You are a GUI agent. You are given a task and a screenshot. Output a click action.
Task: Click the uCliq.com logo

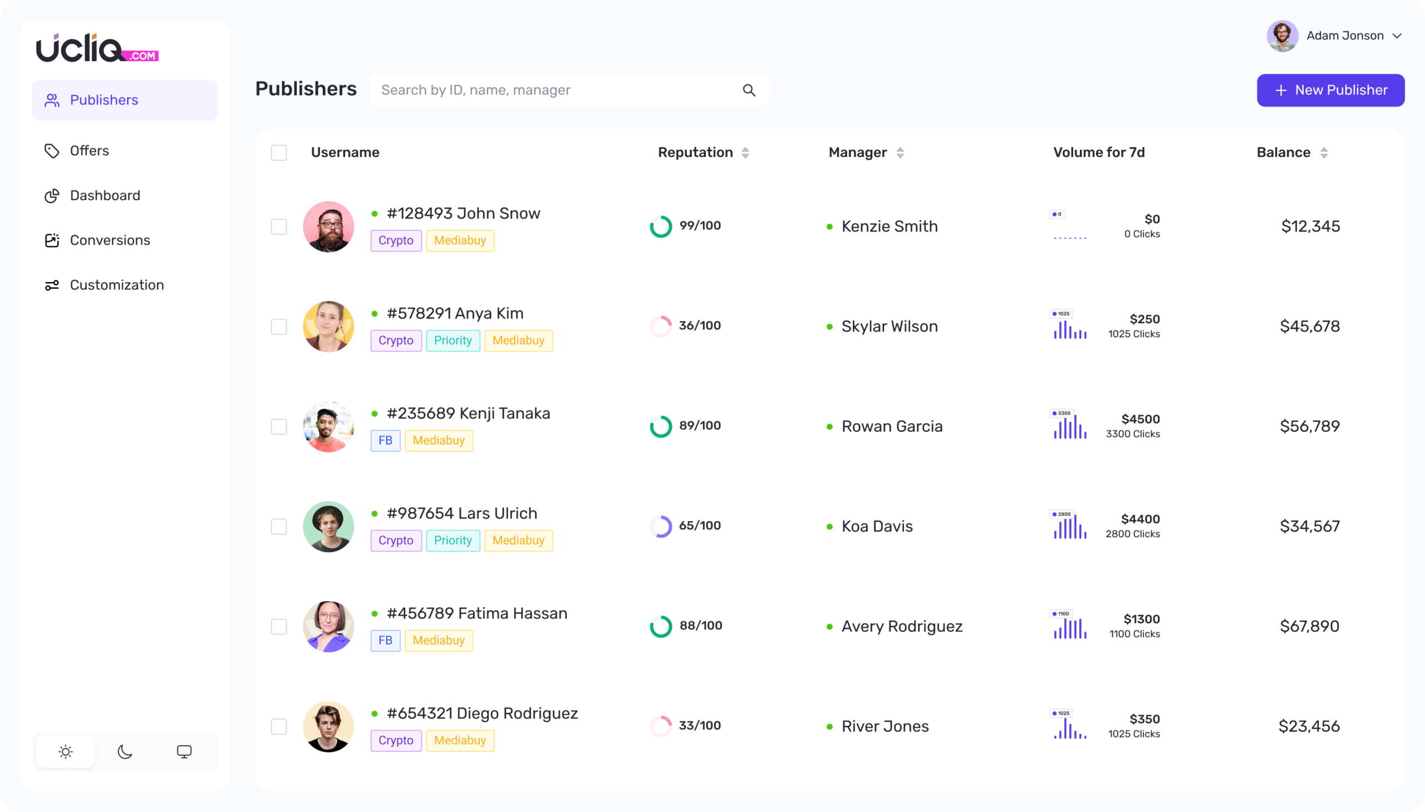tap(97, 48)
